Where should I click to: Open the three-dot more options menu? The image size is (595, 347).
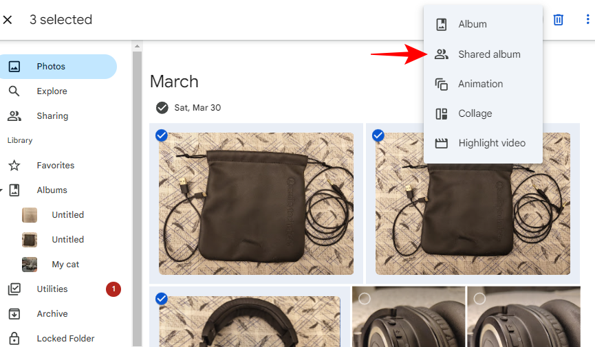[587, 19]
